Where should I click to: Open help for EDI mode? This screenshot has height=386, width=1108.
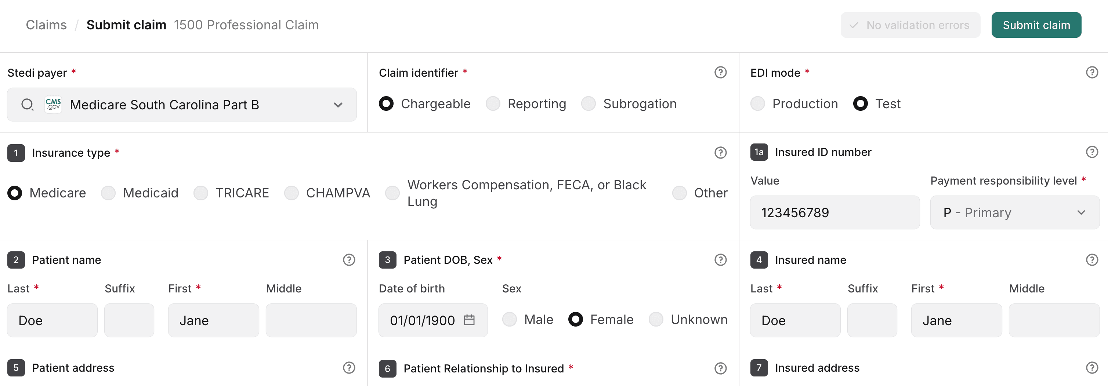(x=1091, y=73)
